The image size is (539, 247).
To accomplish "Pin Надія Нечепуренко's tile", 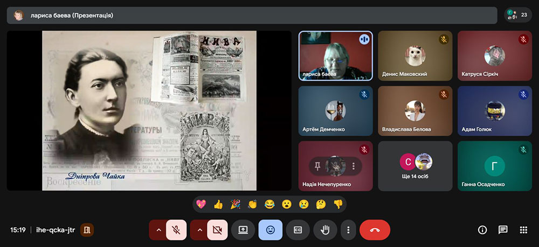I will tap(318, 166).
